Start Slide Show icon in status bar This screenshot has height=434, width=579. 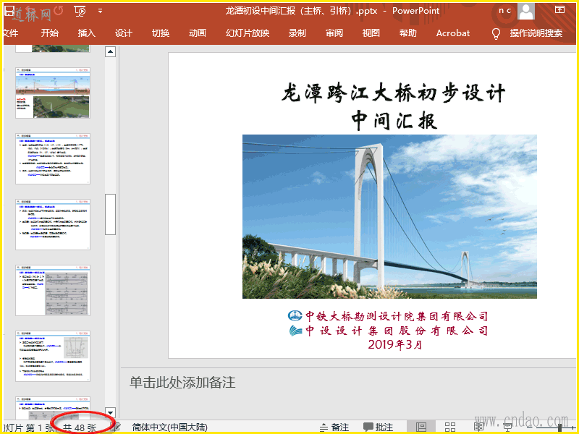pos(508,427)
